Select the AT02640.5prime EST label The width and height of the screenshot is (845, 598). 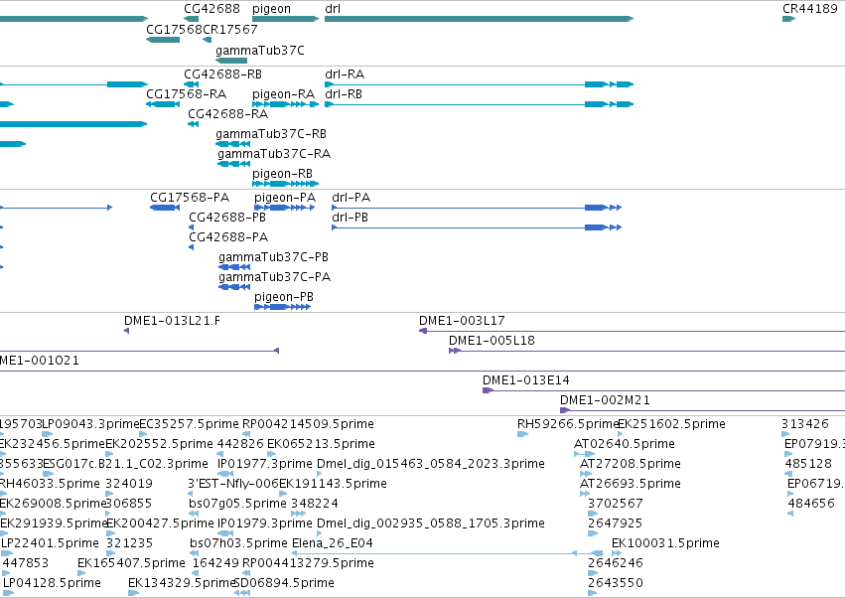coord(624,444)
